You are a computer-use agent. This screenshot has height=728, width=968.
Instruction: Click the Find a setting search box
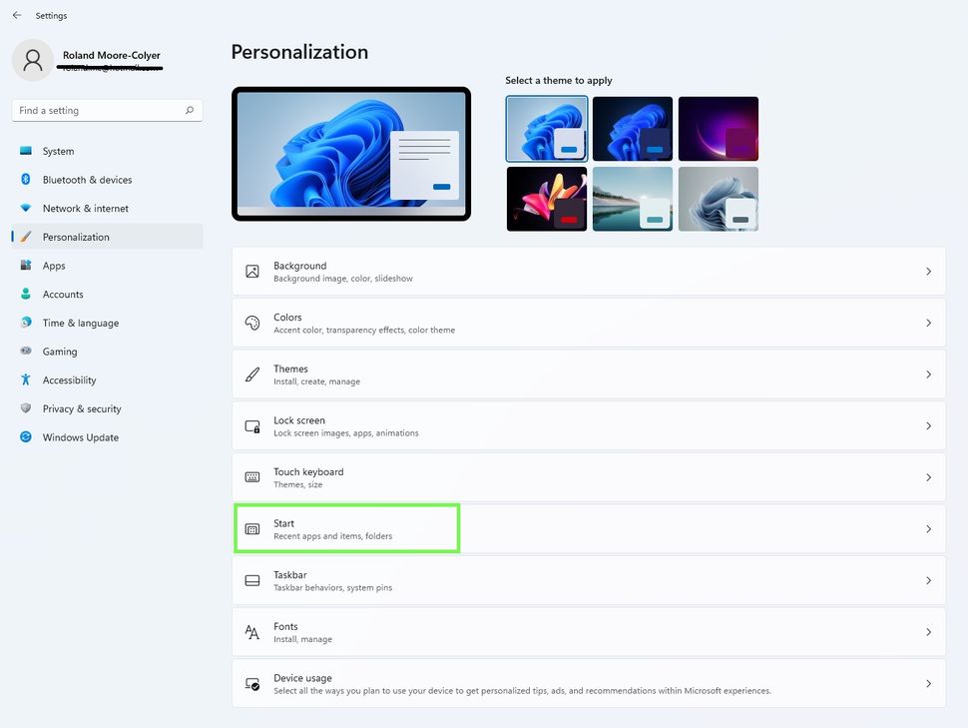pos(100,111)
